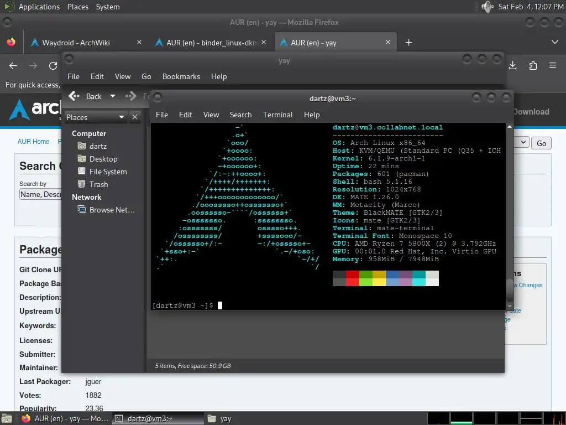
Task: Click the Back button in file manager
Action: [x=86, y=96]
